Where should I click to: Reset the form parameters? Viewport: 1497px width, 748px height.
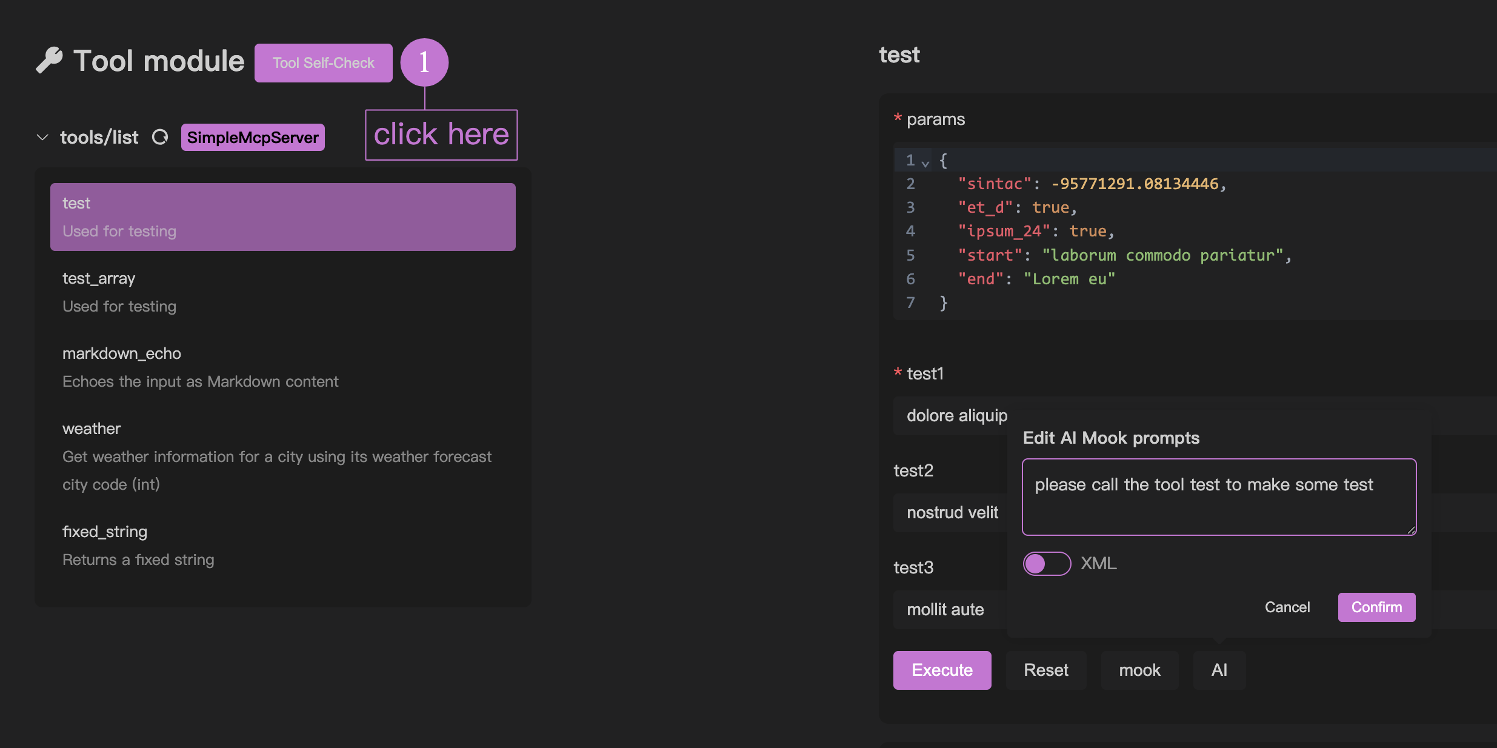1046,670
